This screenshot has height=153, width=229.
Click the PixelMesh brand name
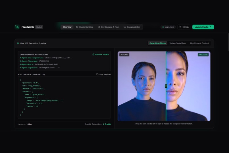(28, 27)
